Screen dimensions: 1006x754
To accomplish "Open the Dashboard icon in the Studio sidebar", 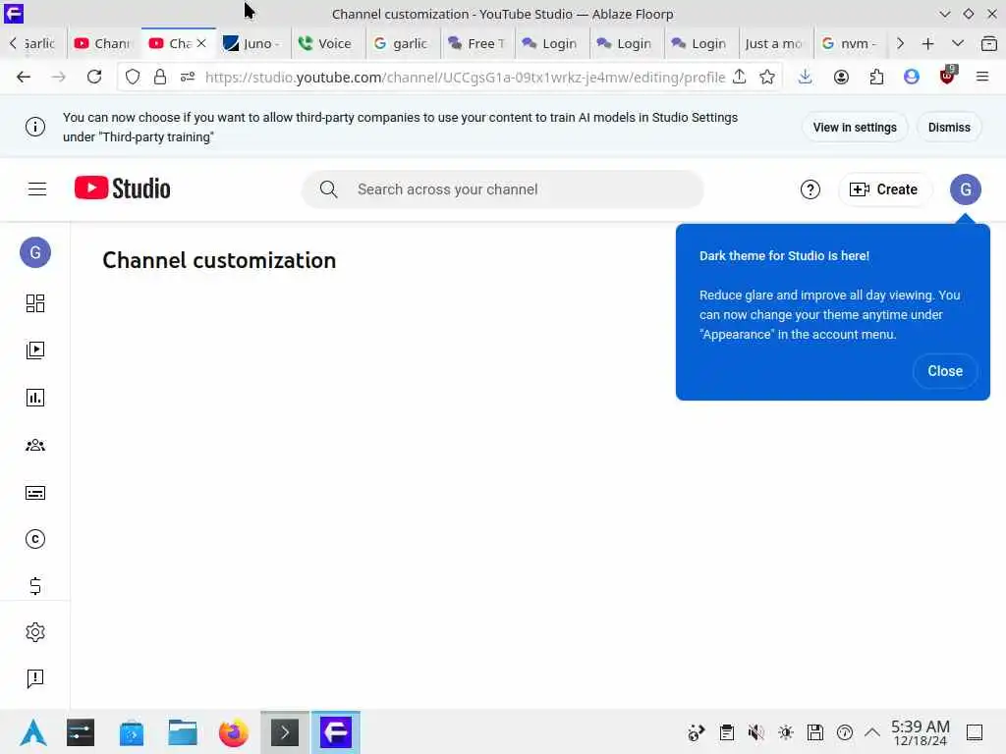I will (x=35, y=303).
